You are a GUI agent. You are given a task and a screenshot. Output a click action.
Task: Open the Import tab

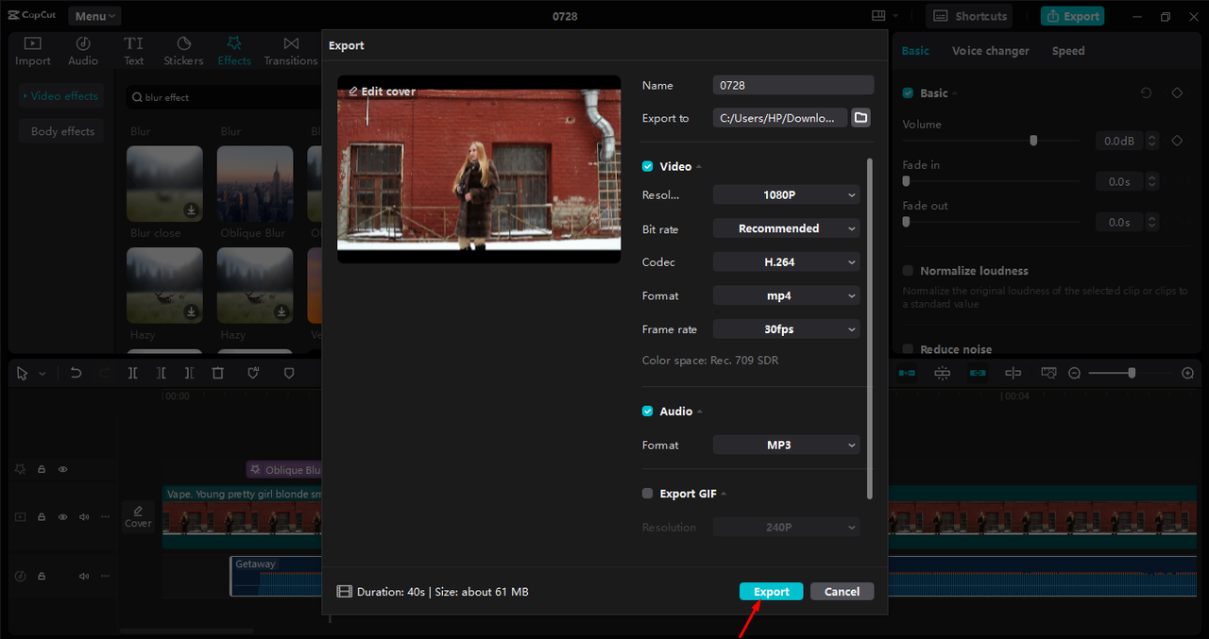click(33, 51)
